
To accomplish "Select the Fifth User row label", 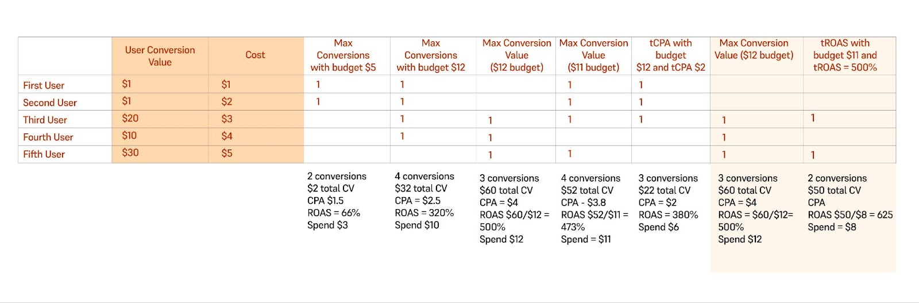I will click(44, 154).
